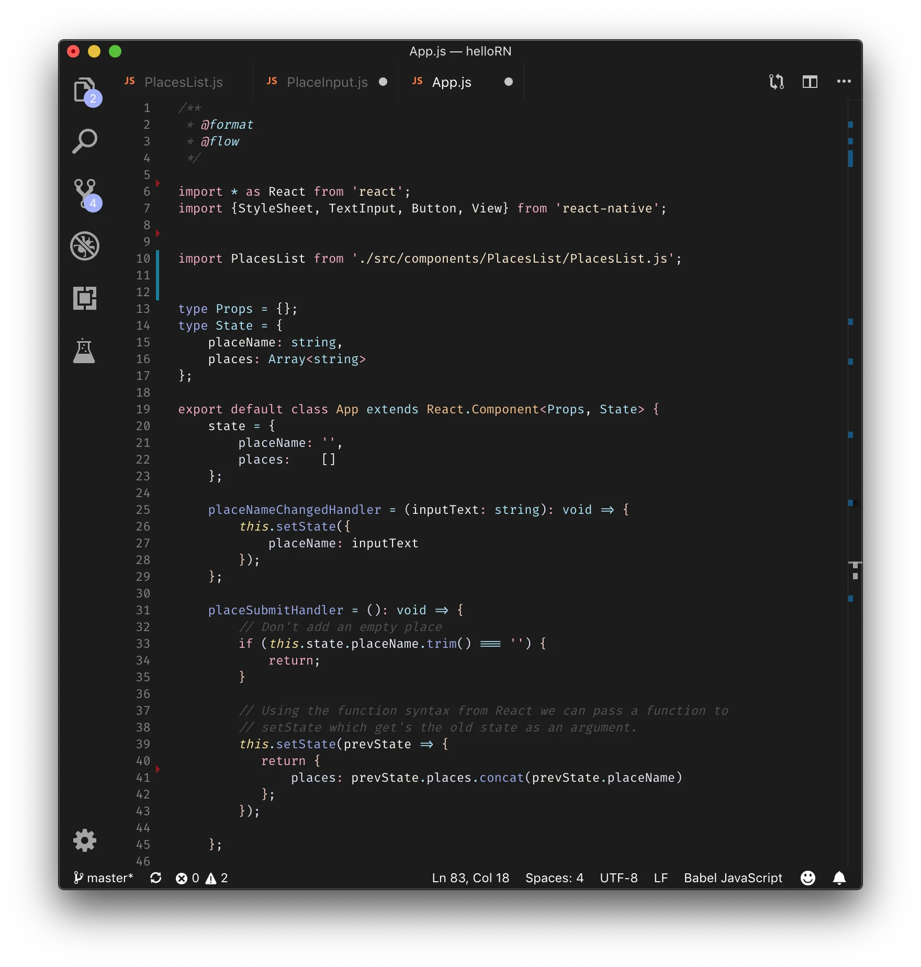The height and width of the screenshot is (967, 921).
Task: Click the 'Don't add an empty place' comment
Action: pos(341,627)
